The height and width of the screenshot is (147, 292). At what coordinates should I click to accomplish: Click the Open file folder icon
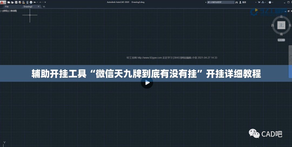coord(12,2)
